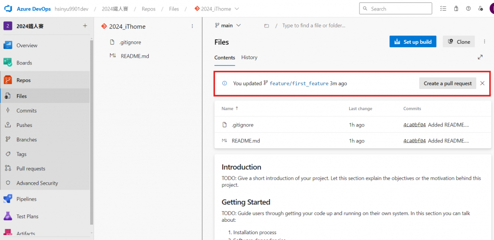Select Files under Repos
Screen dimensions: 494x240
click(45, 96)
